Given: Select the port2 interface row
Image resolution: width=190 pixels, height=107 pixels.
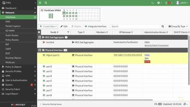Looking at the screenshot, I should [x=113, y=67].
